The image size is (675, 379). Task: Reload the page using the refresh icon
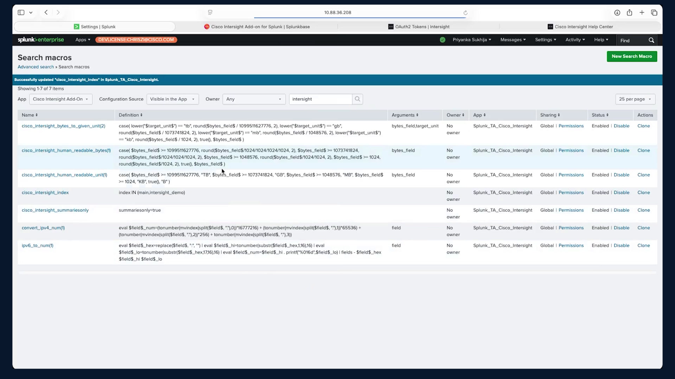point(465,13)
